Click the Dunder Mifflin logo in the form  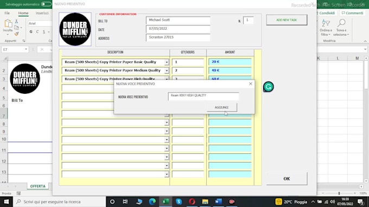pyautogui.click(x=75, y=29)
